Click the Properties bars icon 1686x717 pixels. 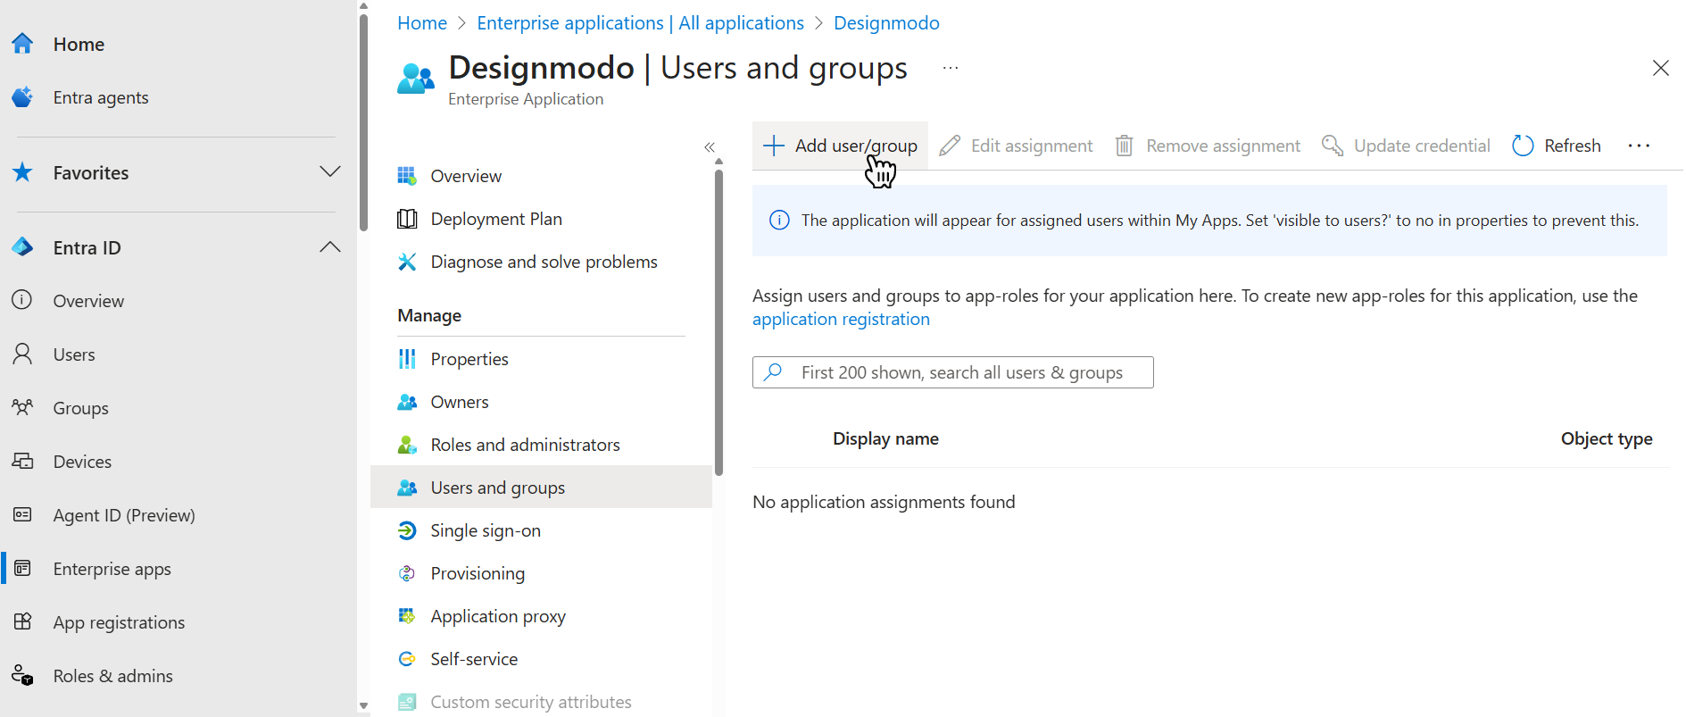[407, 359]
